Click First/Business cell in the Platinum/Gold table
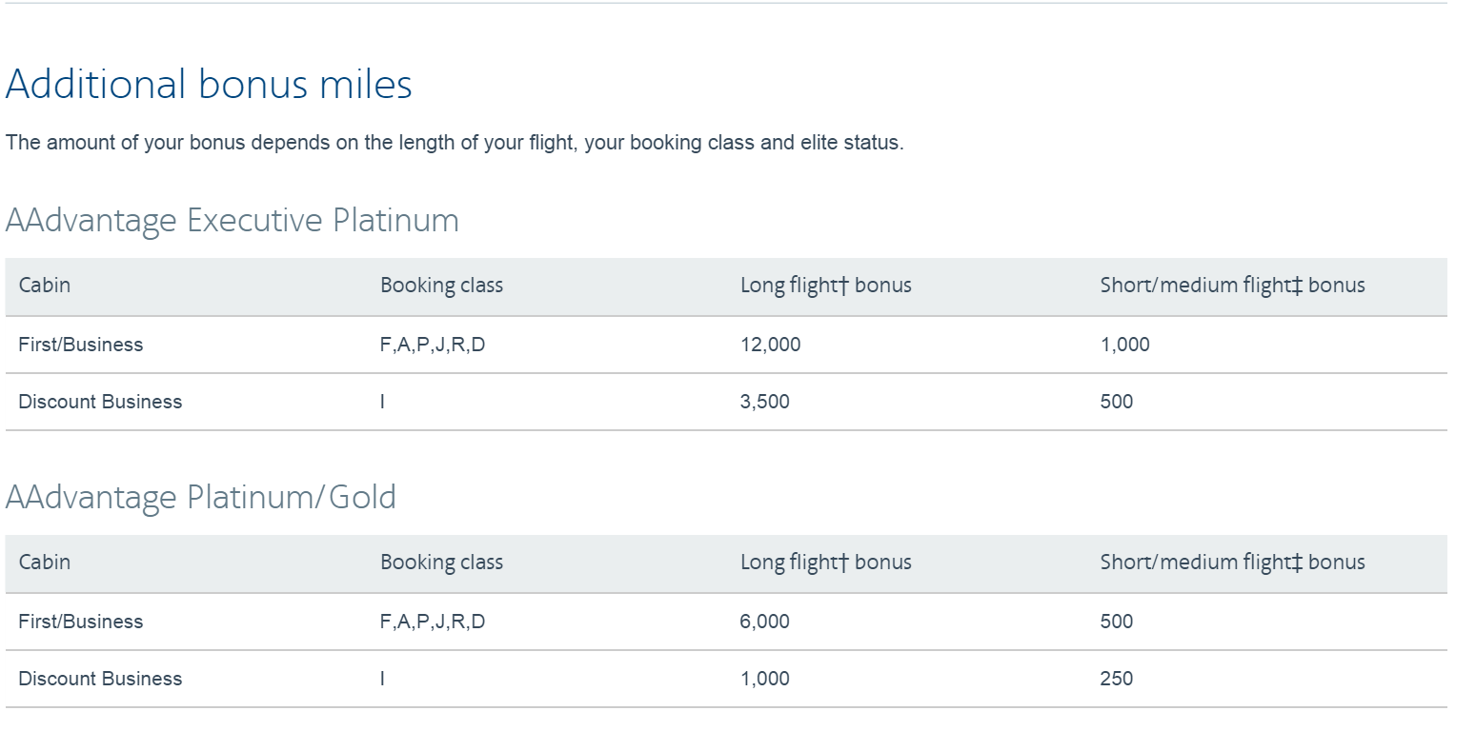This screenshot has height=731, width=1476. tap(80, 622)
